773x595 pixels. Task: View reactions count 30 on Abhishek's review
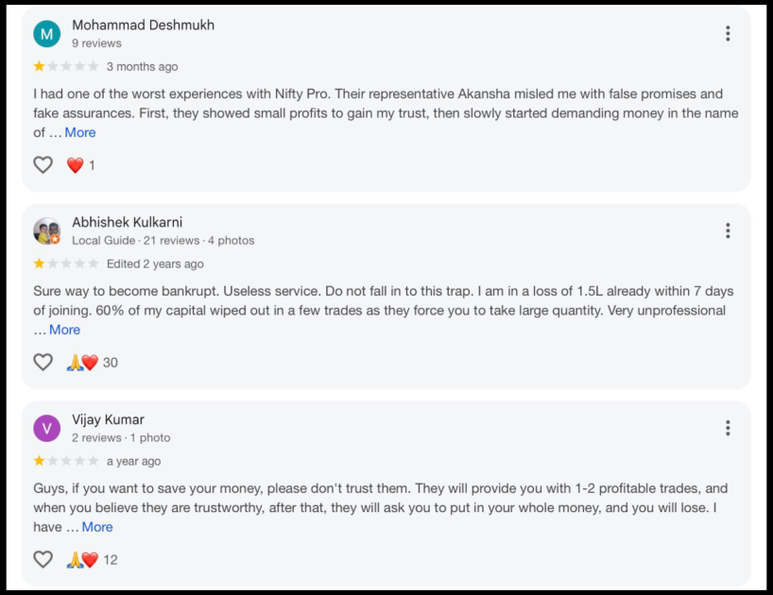click(110, 363)
